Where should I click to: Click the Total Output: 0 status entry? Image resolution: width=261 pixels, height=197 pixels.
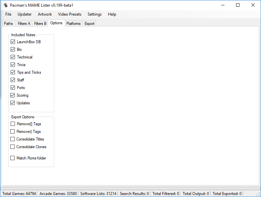196,194
